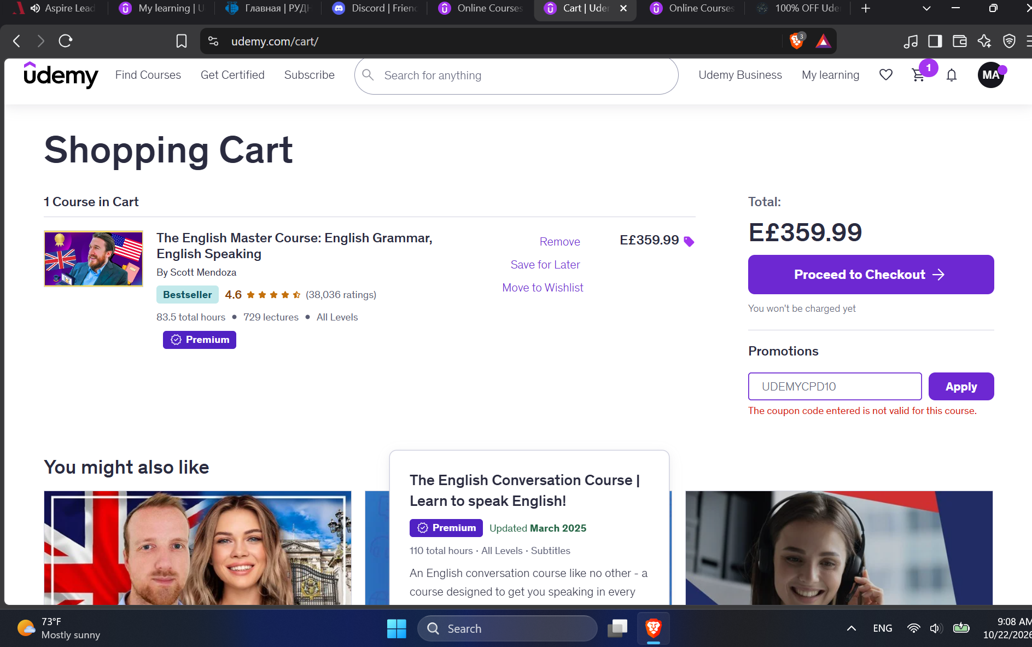Apply the coupon code
Image resolution: width=1032 pixels, height=647 pixels.
point(961,387)
